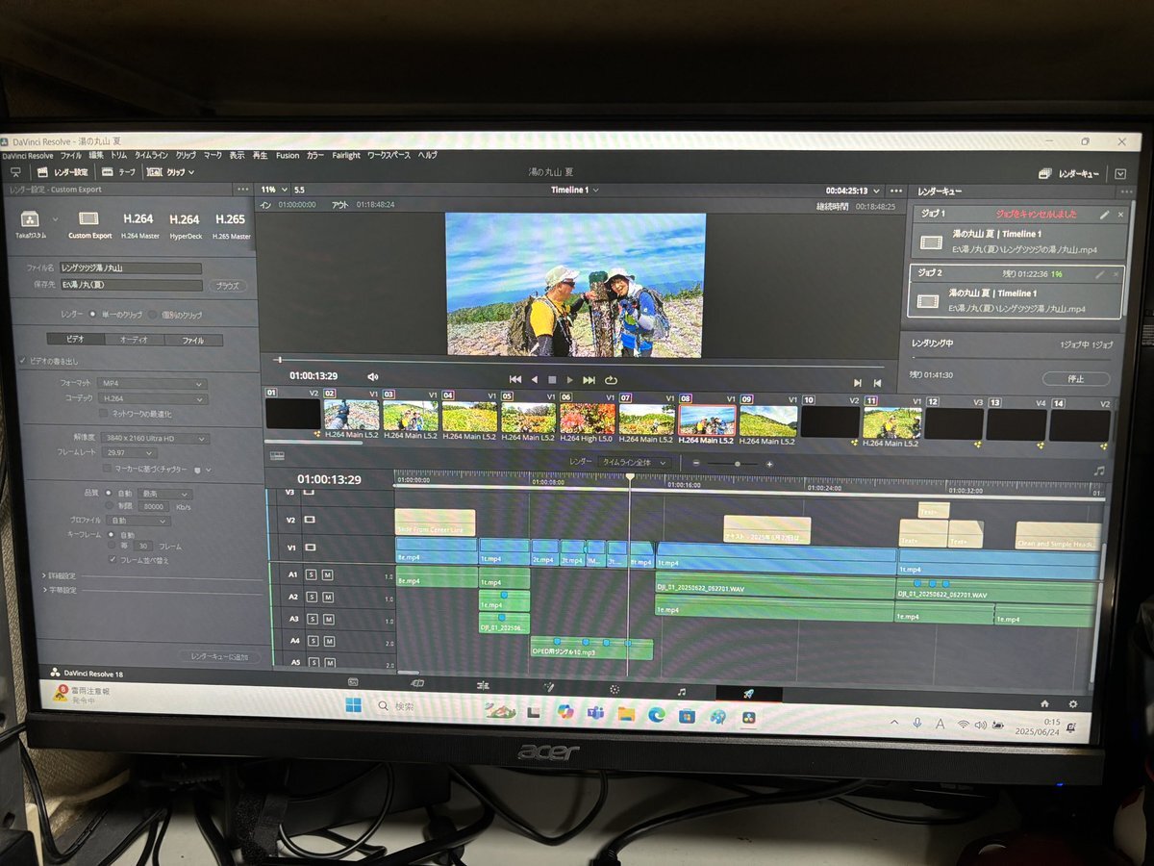This screenshot has height=866, width=1154.
Task: Solo audio track A2
Action: point(311,598)
